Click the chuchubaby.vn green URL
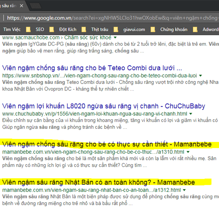219x219 pixels. tap(95, 114)
